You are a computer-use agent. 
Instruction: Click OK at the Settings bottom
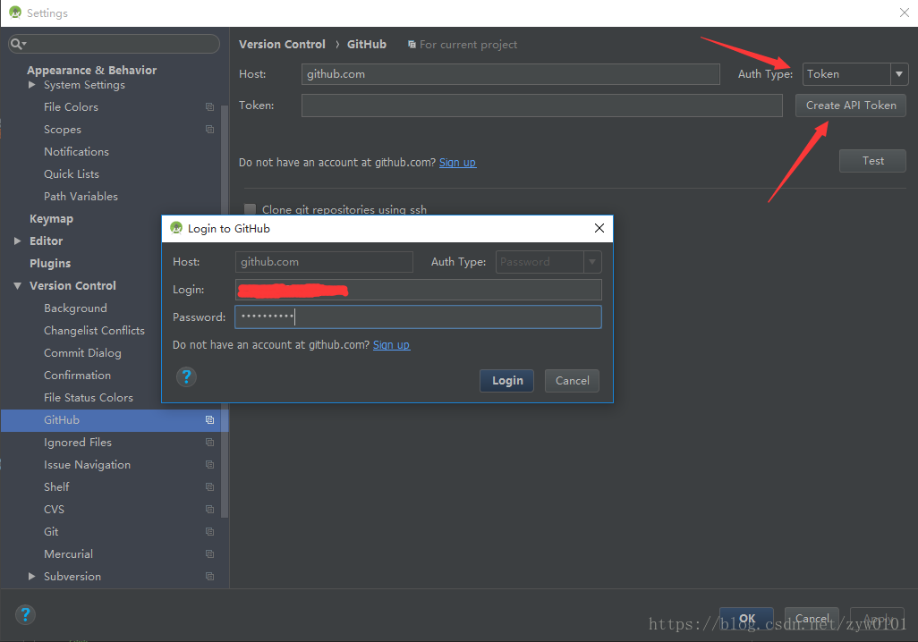[746, 619]
